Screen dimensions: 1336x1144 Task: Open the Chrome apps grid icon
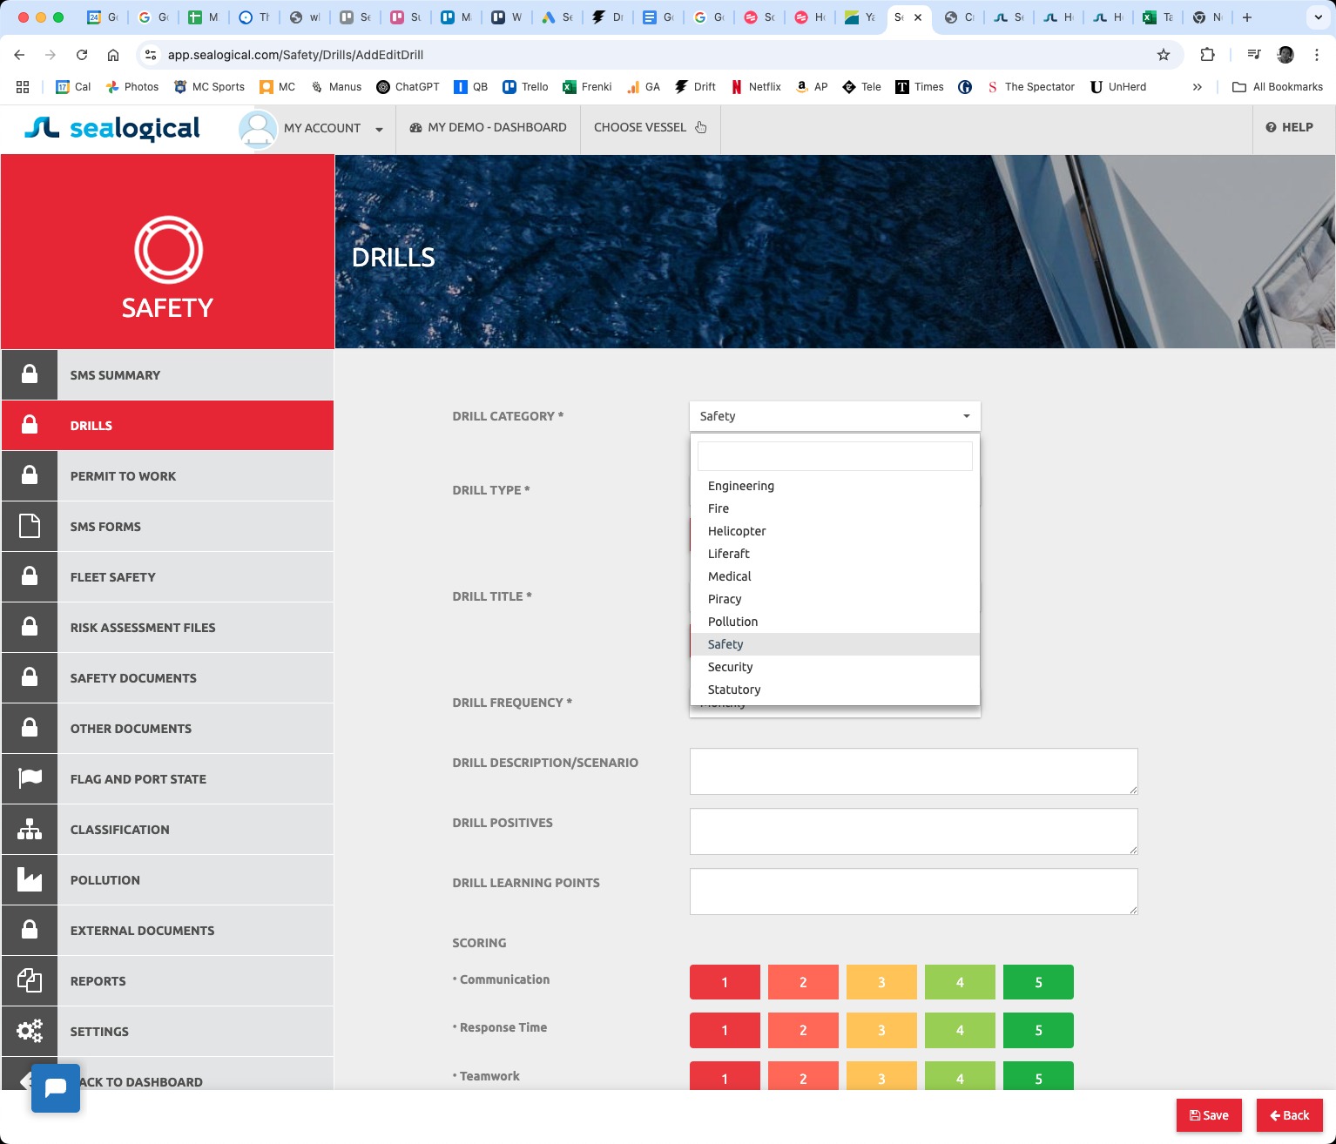click(23, 87)
